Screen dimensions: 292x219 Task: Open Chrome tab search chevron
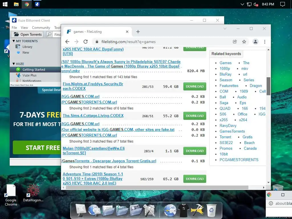[x=225, y=29]
